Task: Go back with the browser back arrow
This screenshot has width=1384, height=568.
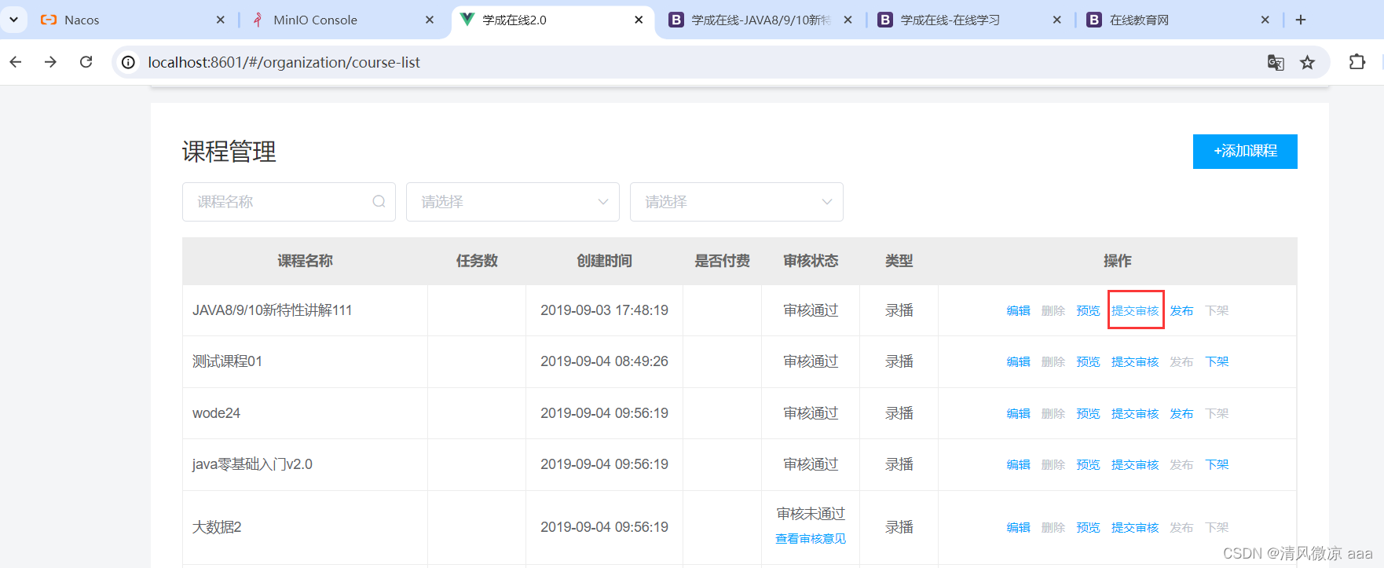Action: point(16,62)
